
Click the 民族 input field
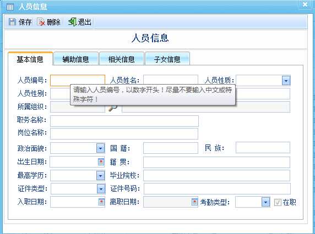[x=263, y=147]
